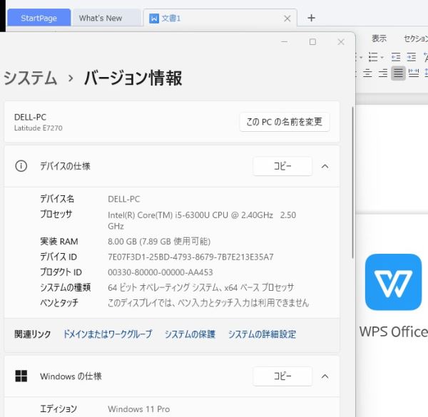Close the Settings window

341,42
